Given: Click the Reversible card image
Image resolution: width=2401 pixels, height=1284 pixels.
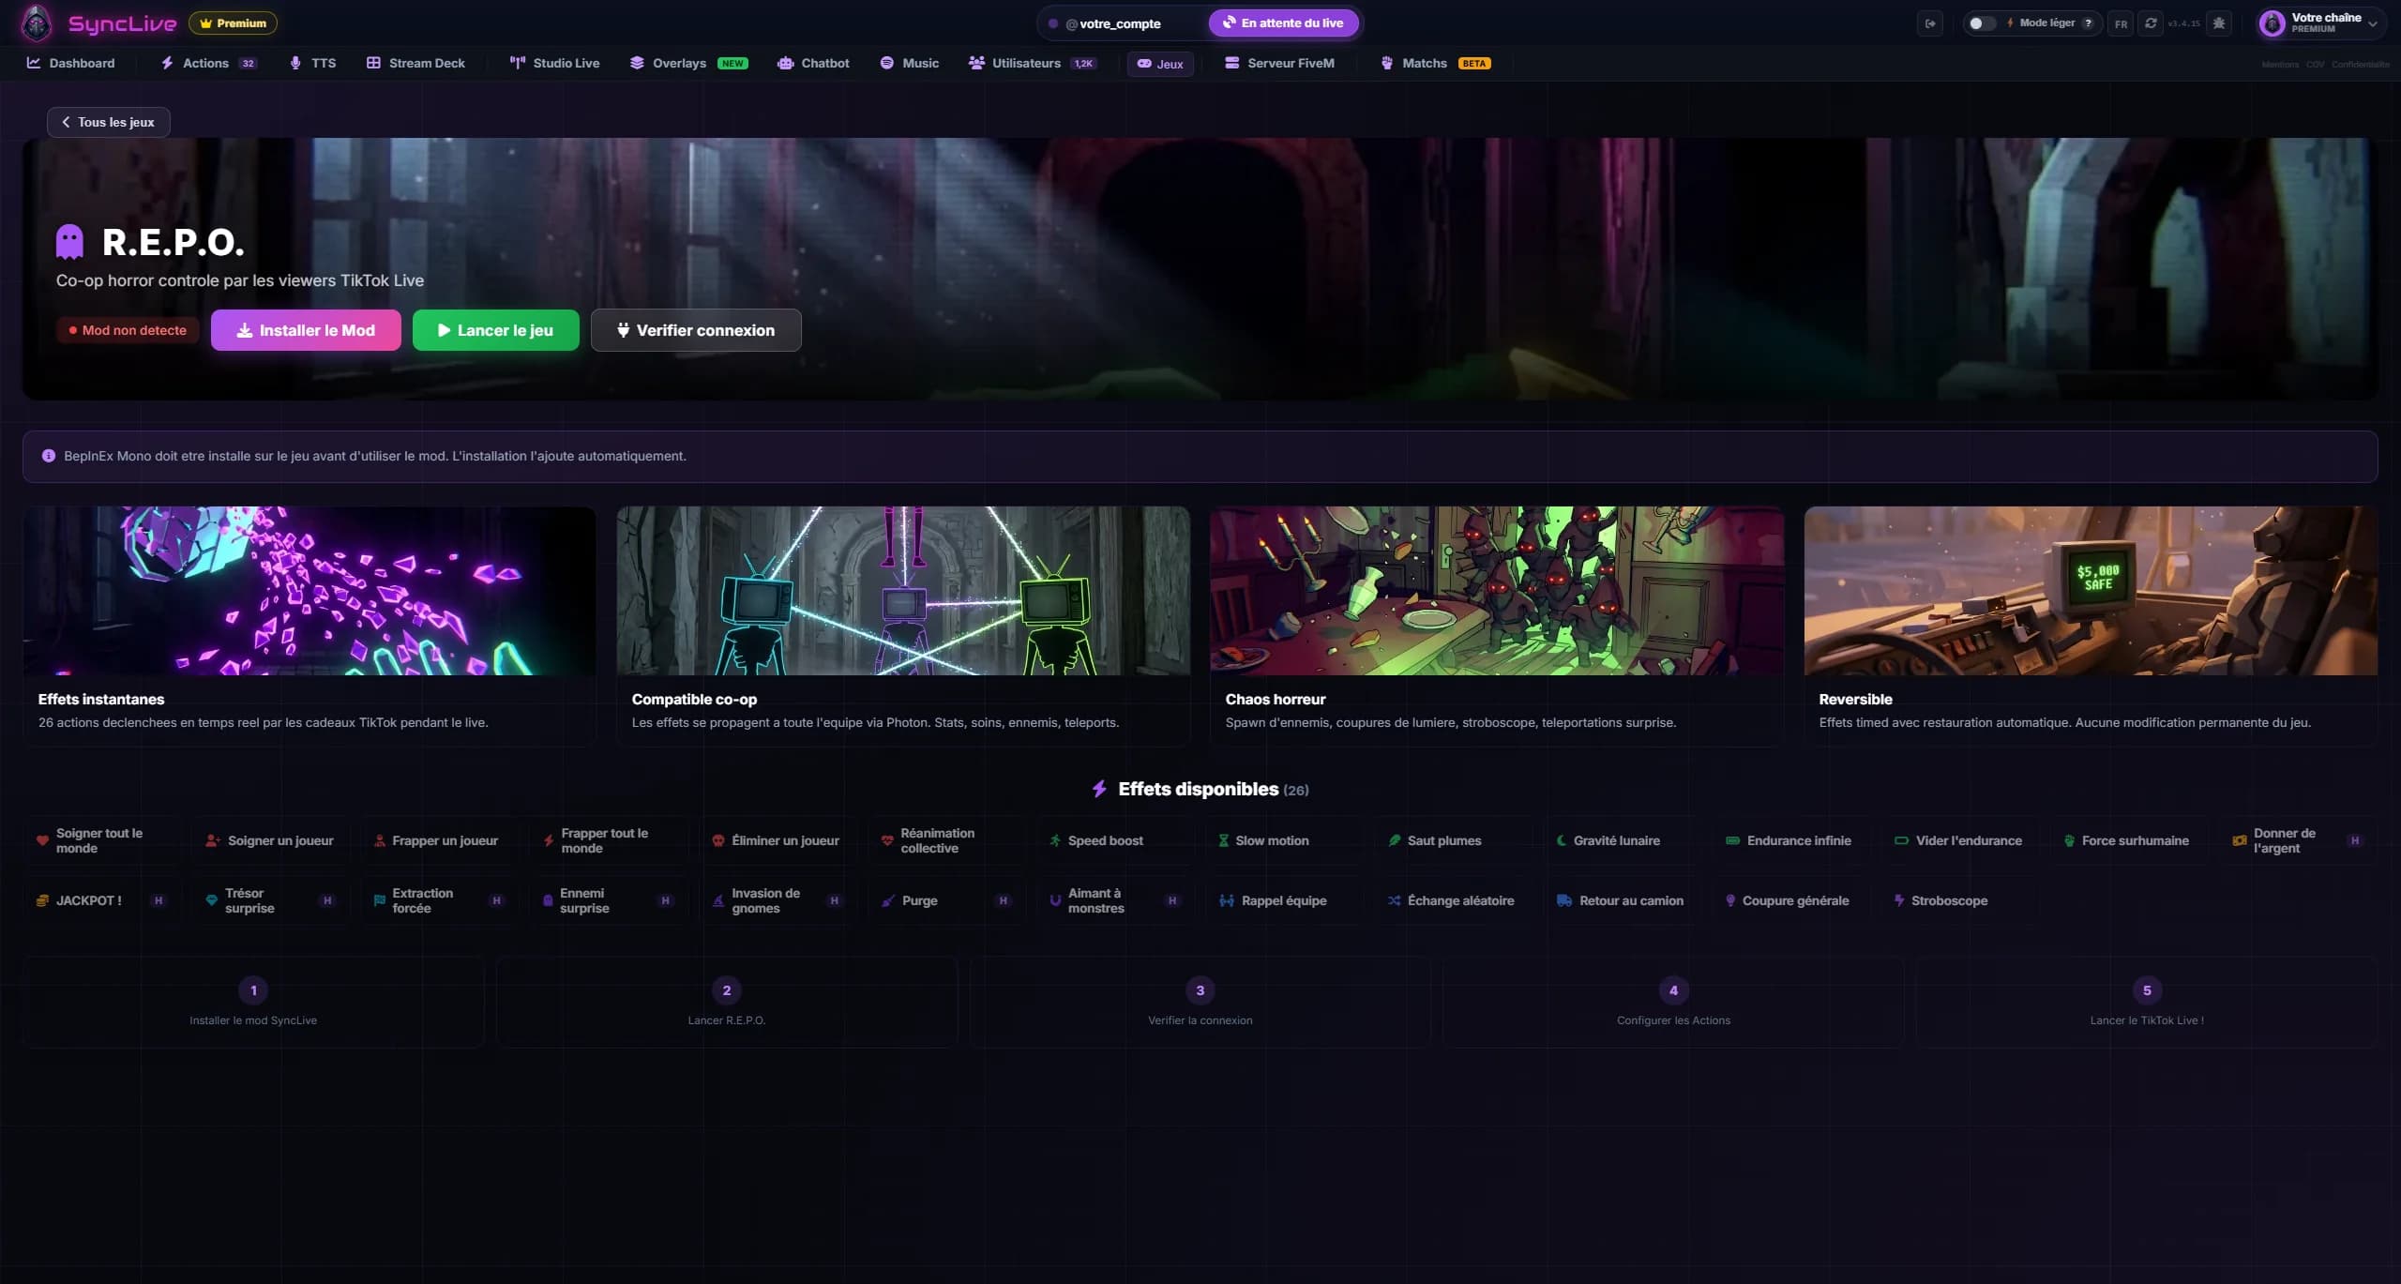Looking at the screenshot, I should (x=2091, y=591).
